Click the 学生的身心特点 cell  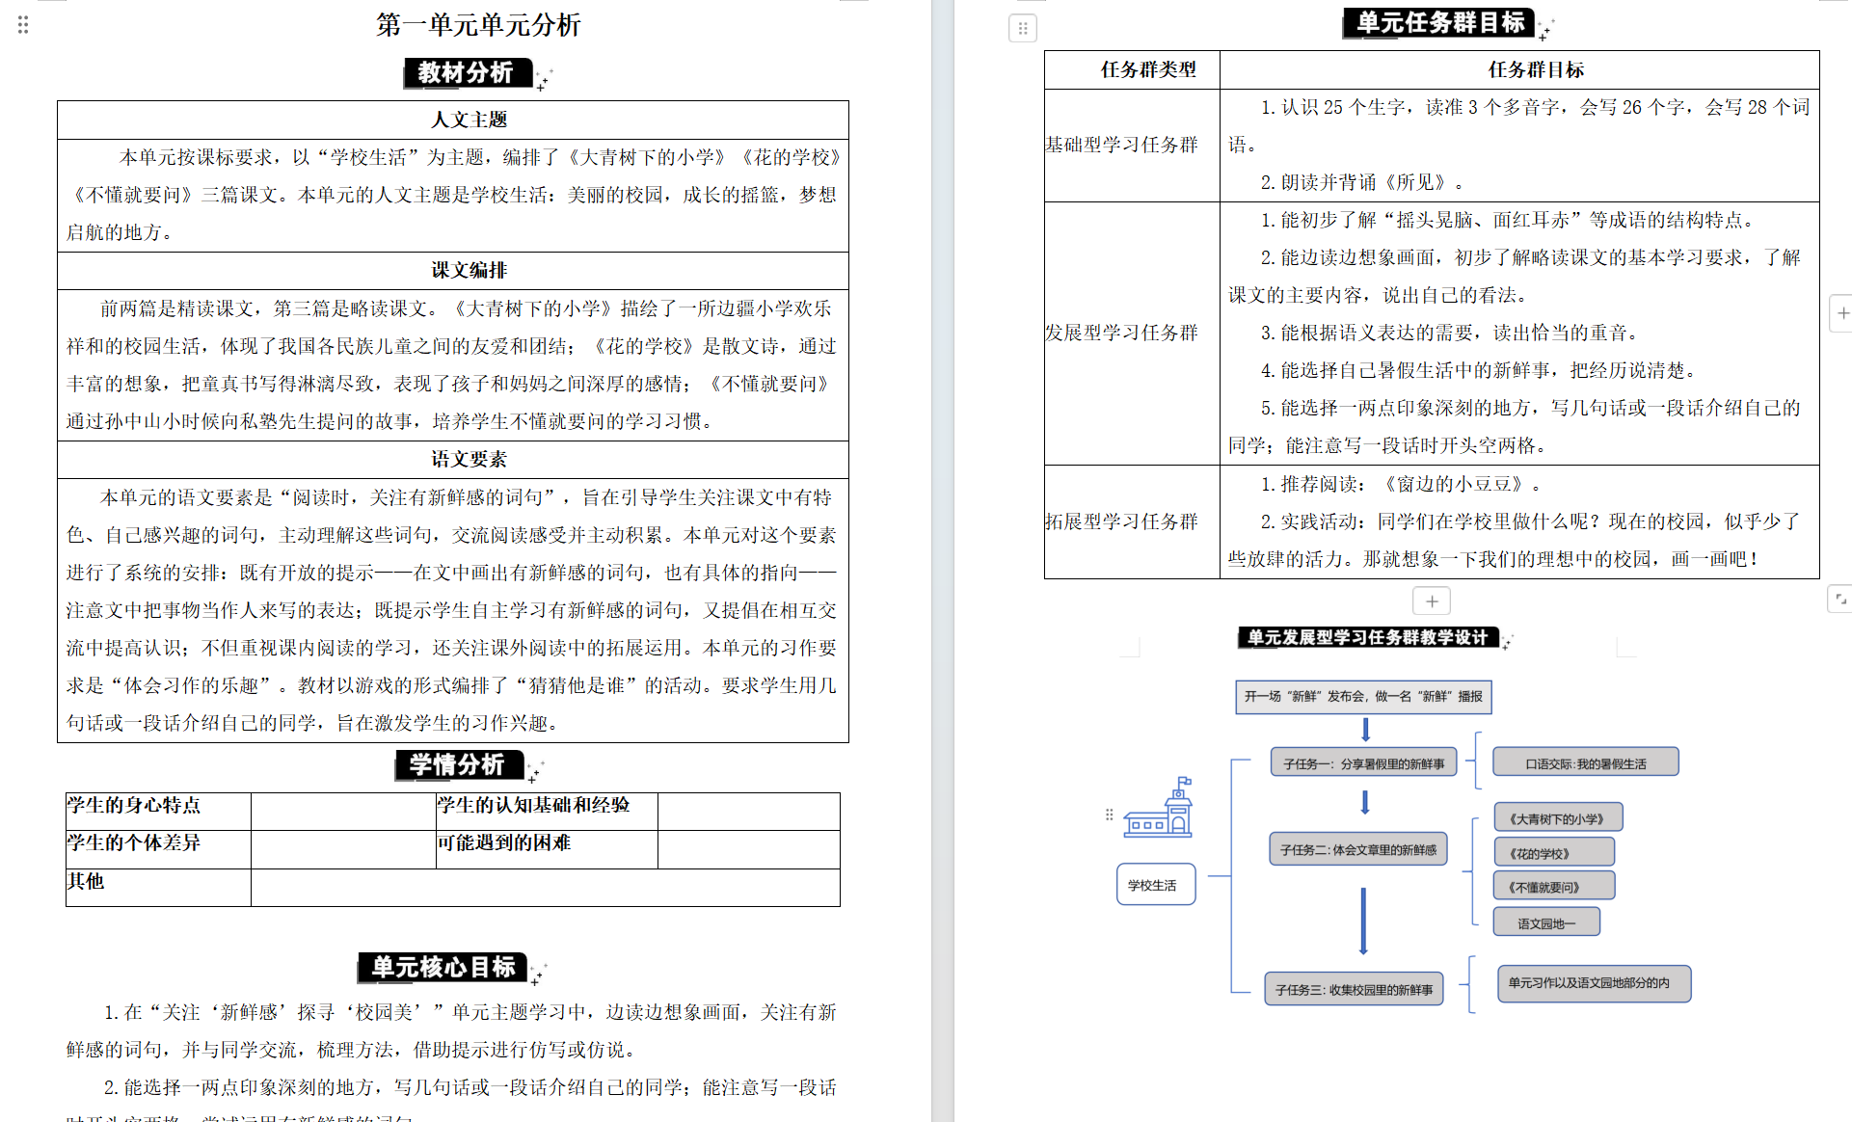click(x=158, y=812)
